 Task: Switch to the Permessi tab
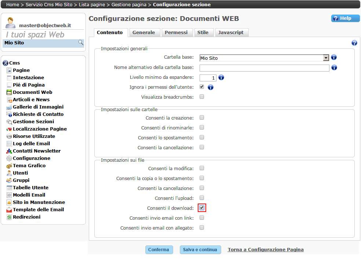click(x=176, y=33)
